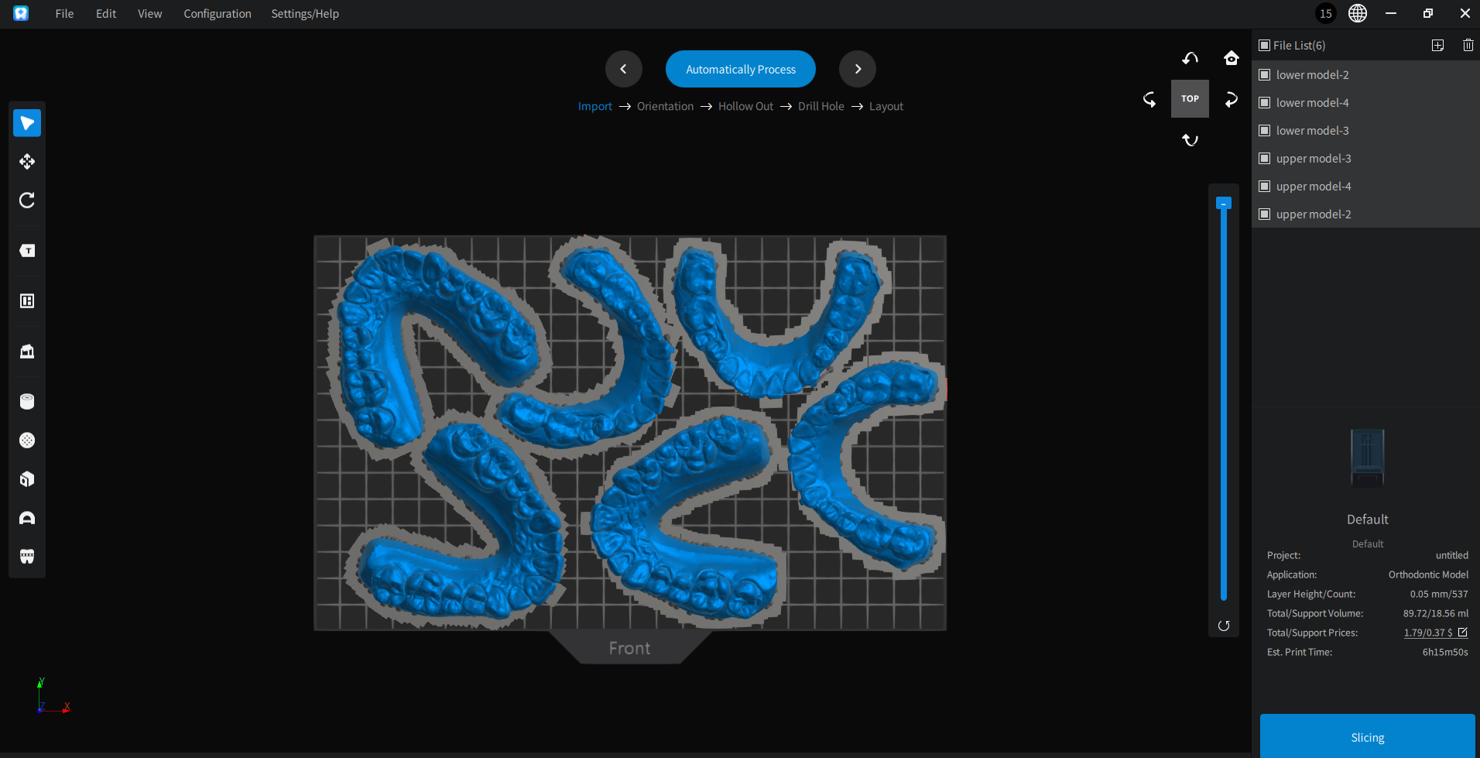
Task: Delete files using the trash icon
Action: click(x=1468, y=46)
